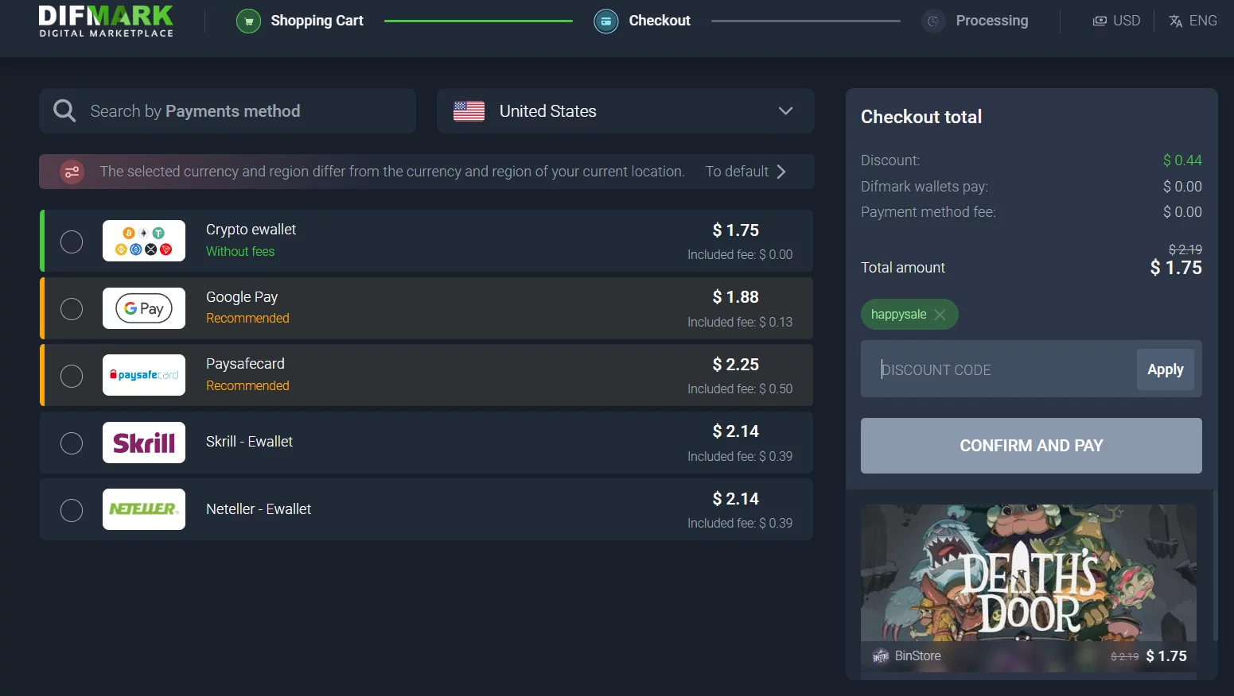The width and height of the screenshot is (1234, 696).
Task: Go back to the Shopping Cart step
Action: [x=317, y=21]
